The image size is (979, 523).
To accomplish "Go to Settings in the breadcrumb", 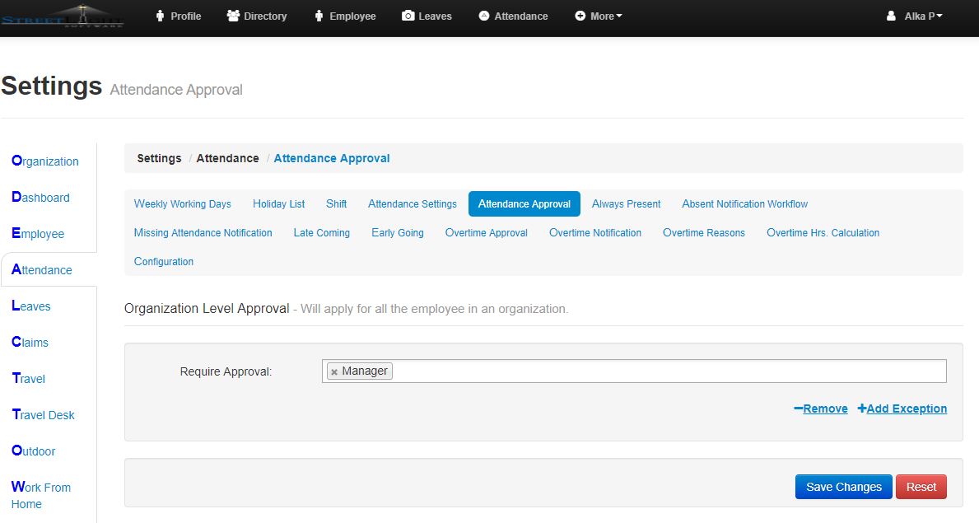I will click(159, 158).
